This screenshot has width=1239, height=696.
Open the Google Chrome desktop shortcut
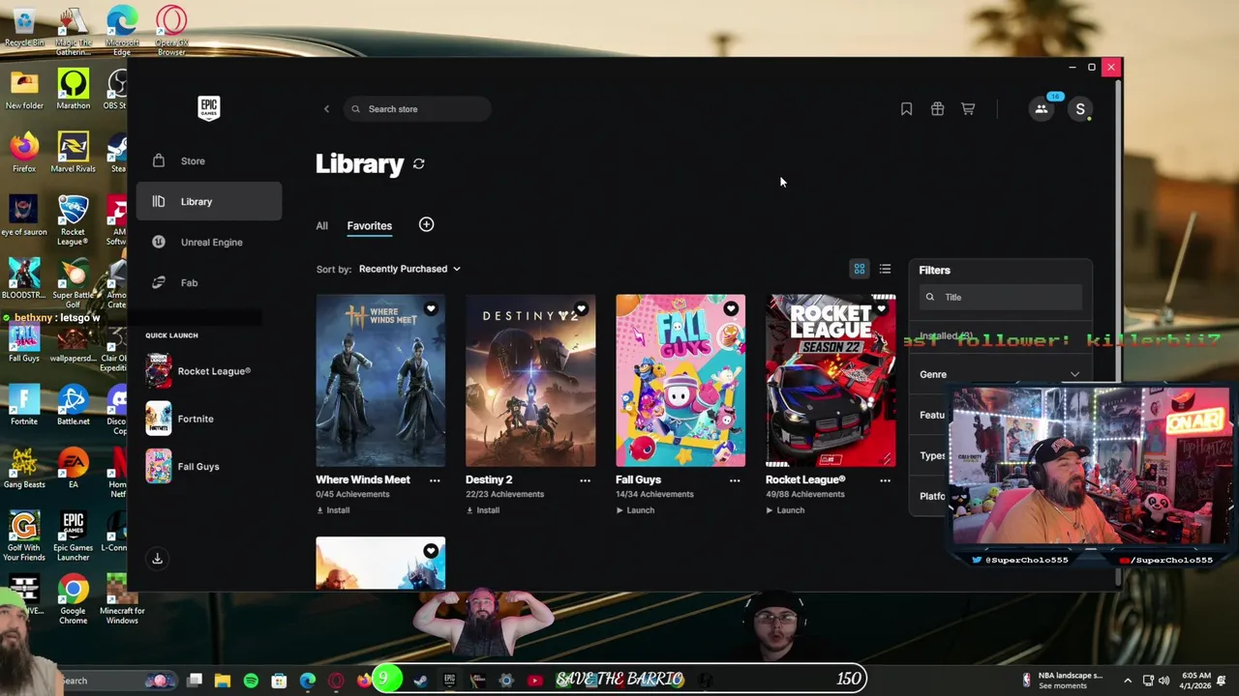pyautogui.click(x=73, y=599)
